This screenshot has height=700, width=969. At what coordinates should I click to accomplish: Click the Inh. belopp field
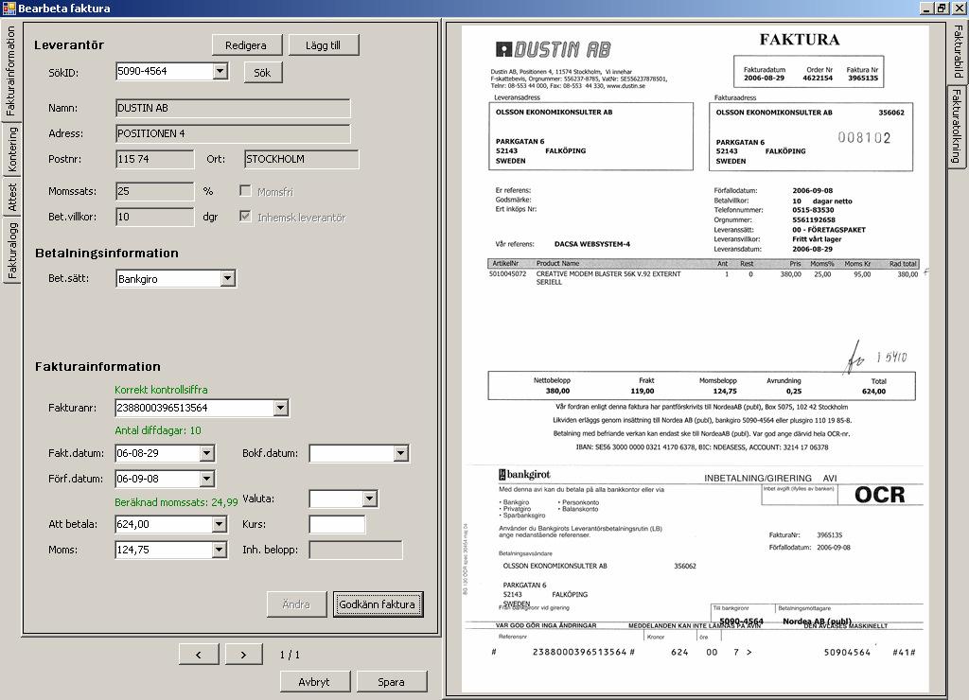356,550
